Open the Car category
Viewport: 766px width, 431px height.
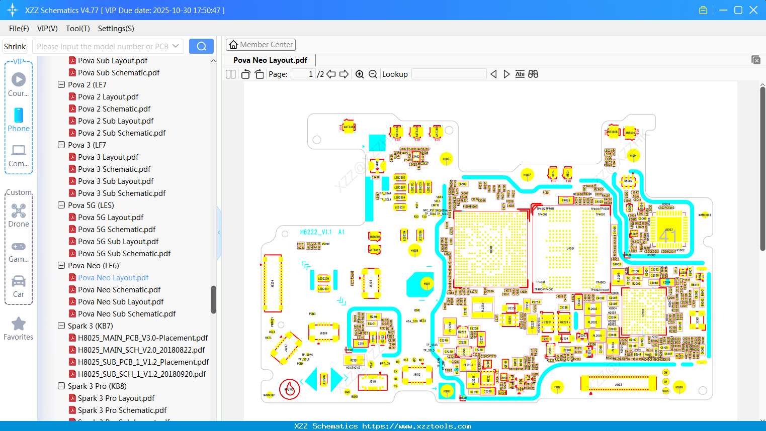pyautogui.click(x=19, y=286)
